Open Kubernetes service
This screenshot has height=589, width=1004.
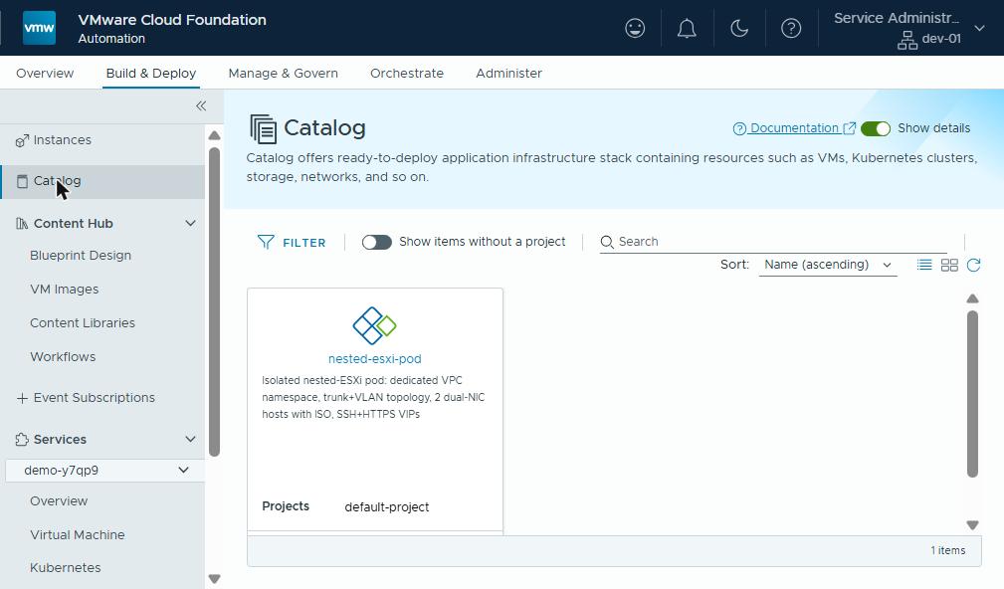pos(66,568)
